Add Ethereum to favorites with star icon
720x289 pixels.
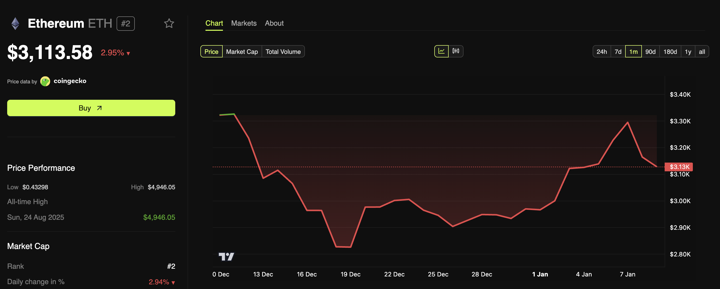pyautogui.click(x=169, y=23)
